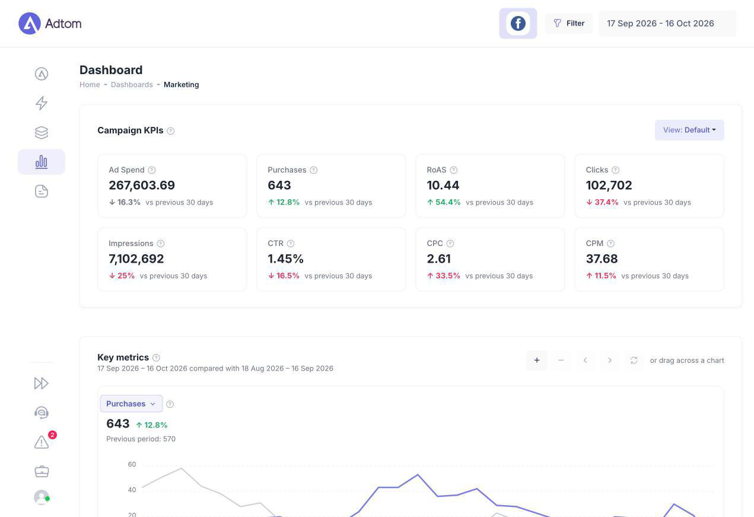The height and width of the screenshot is (517, 754).
Task: Open the support headset icon
Action: click(x=42, y=413)
